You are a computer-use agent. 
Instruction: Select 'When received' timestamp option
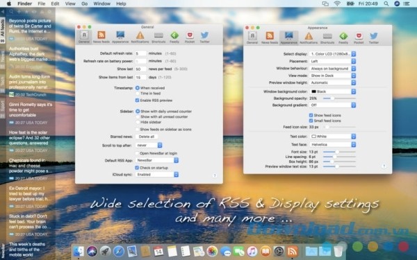(138, 88)
